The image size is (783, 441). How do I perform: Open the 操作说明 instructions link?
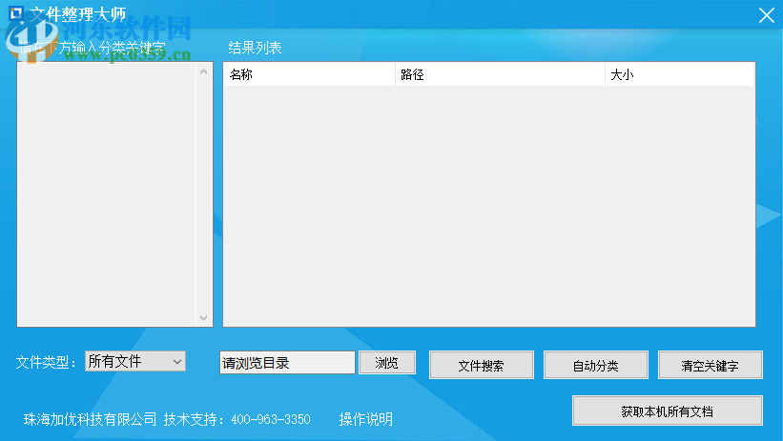[366, 419]
